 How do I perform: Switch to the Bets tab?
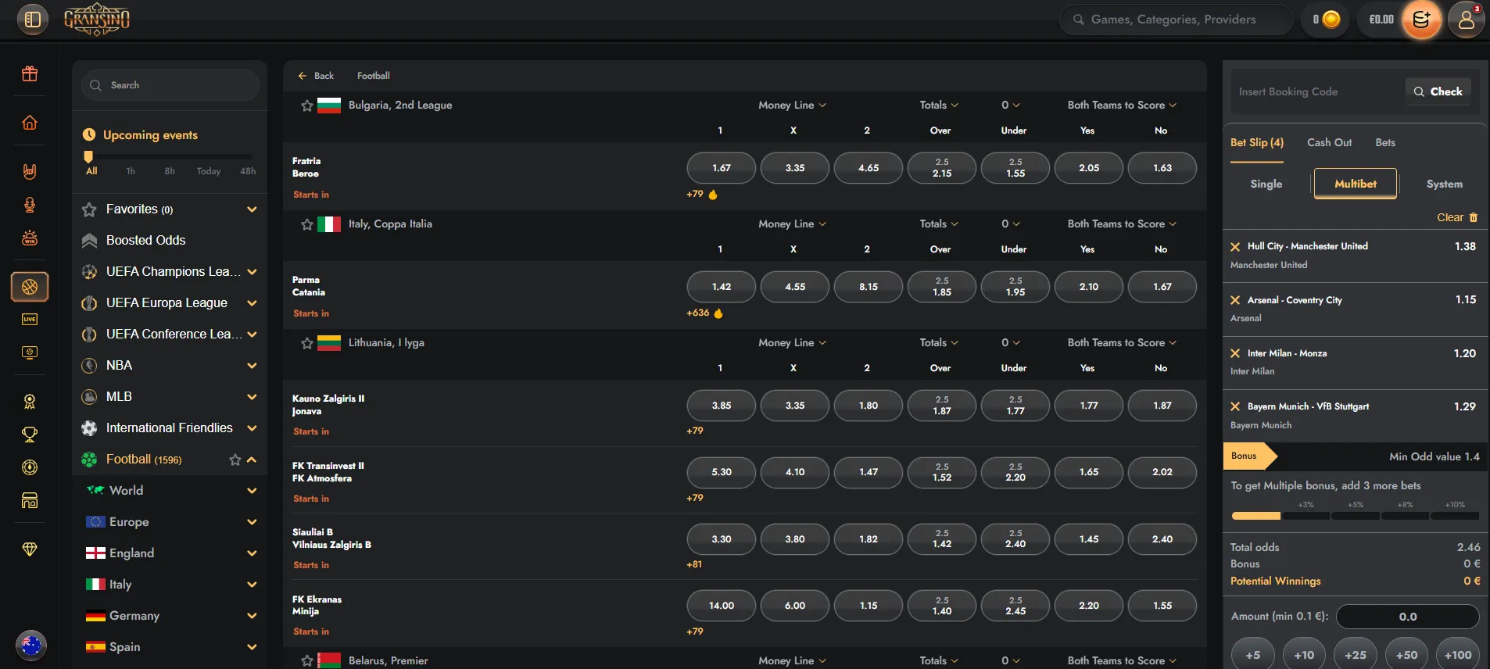point(1385,143)
